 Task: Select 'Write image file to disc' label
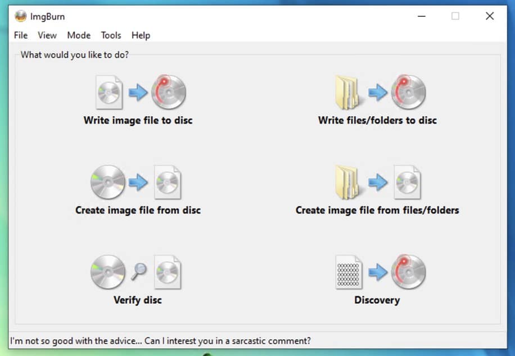(138, 120)
